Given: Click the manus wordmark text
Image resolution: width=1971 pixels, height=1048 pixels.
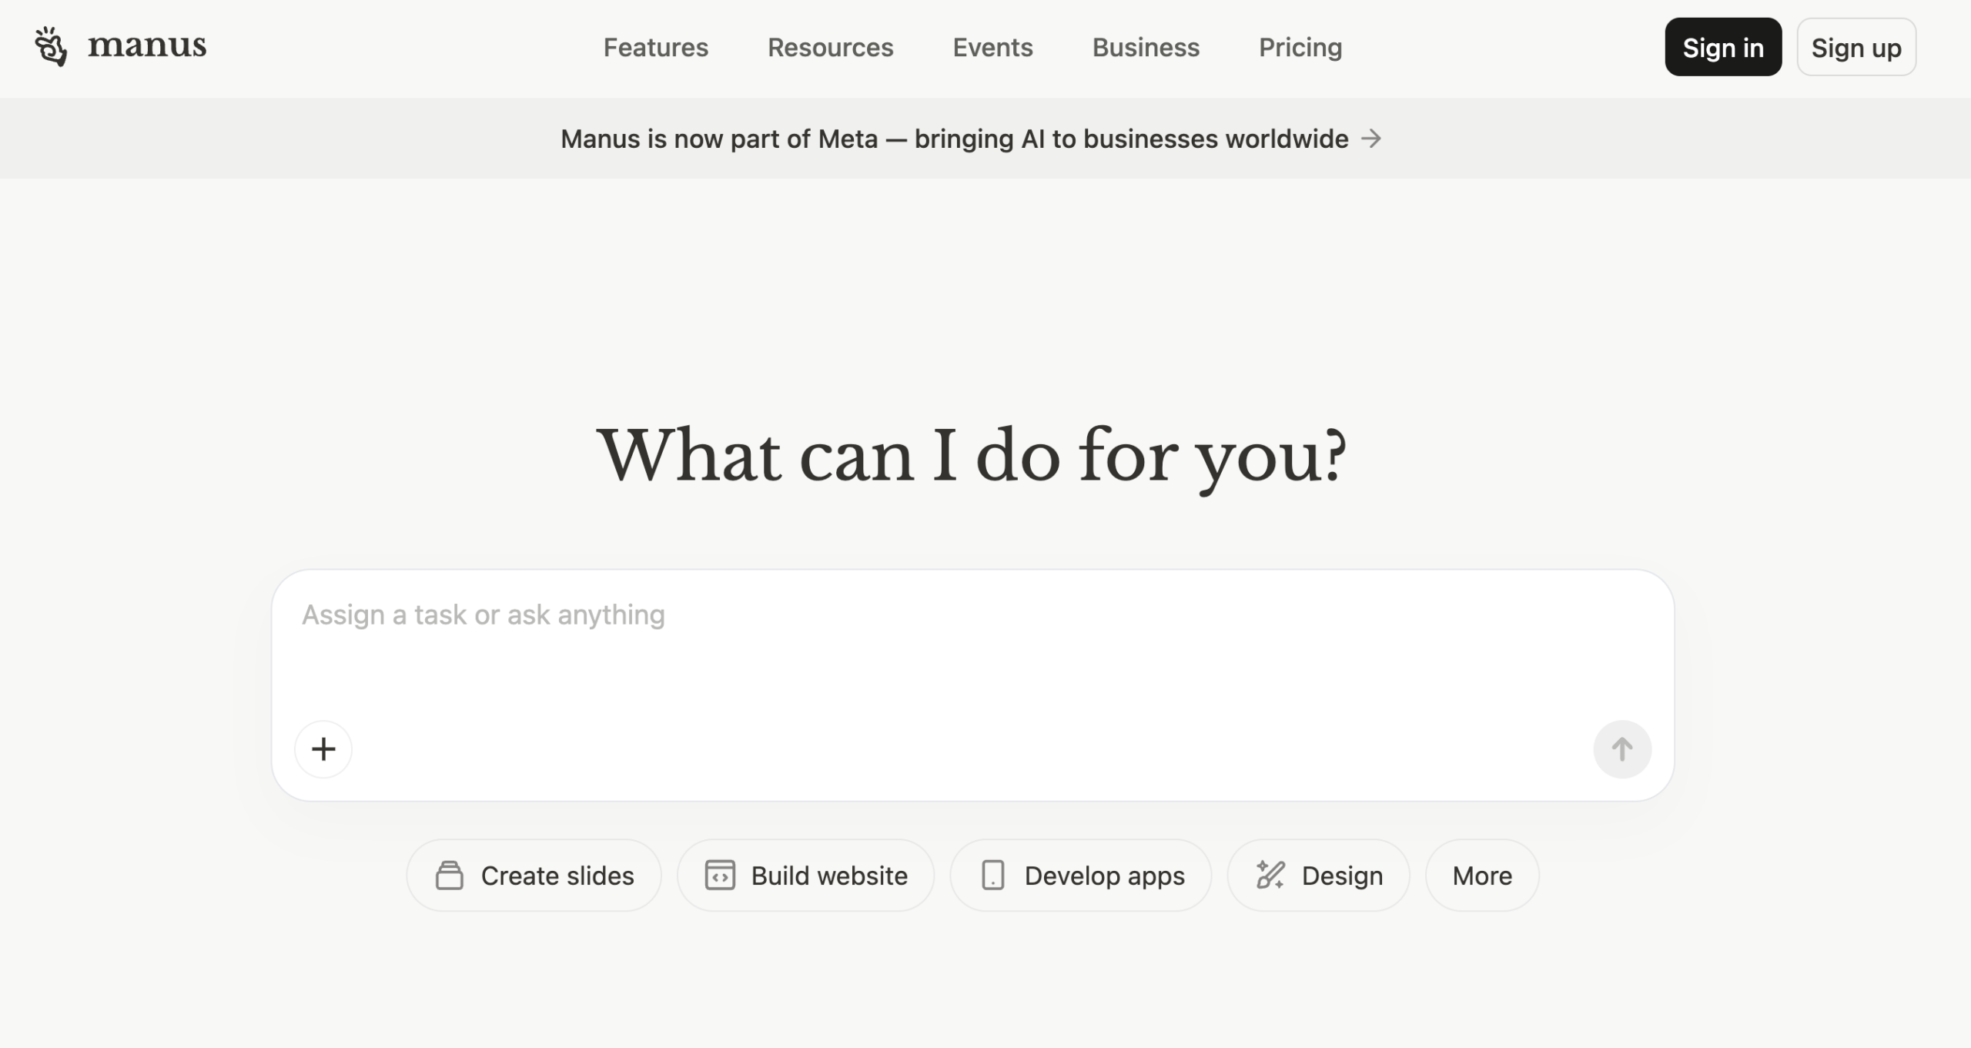Looking at the screenshot, I should 147,46.
